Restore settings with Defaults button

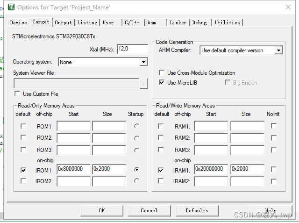point(197,210)
